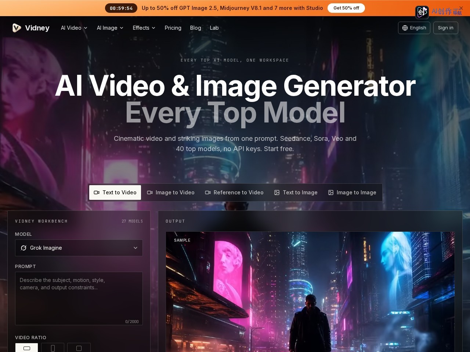Focus the prompt description text area
The width and height of the screenshot is (470, 352).
(x=79, y=298)
